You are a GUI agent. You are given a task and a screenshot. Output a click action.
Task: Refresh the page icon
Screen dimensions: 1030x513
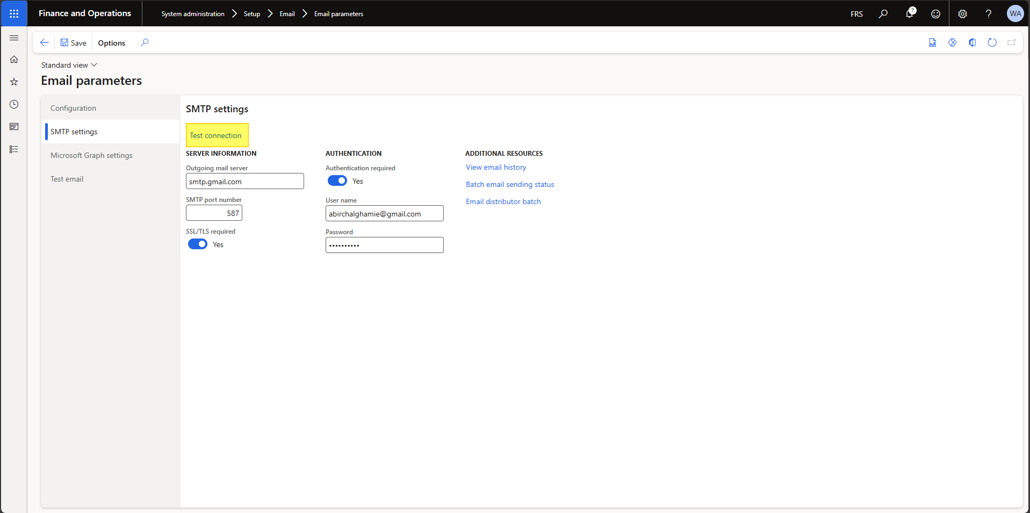(x=992, y=42)
